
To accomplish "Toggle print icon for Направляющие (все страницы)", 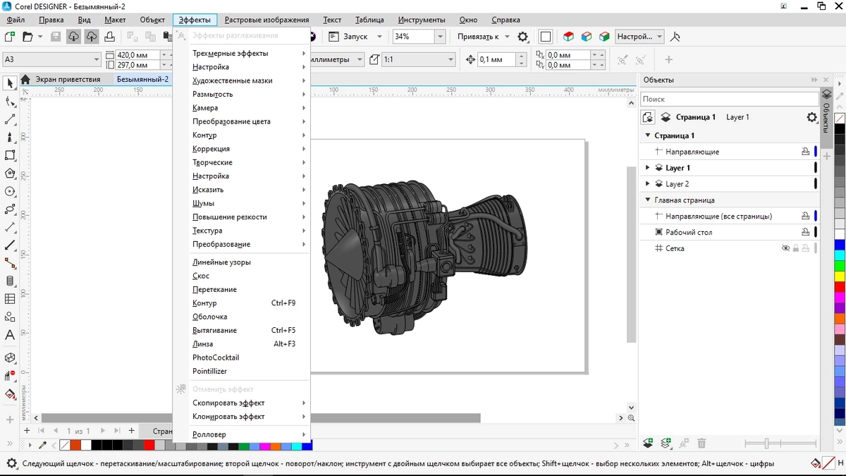I will (805, 216).
